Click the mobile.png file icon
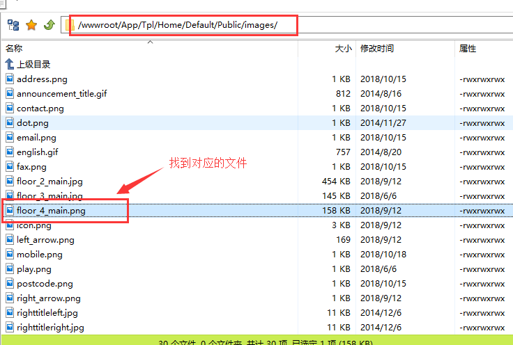Viewport: 513px width, 345px height. click(10, 255)
